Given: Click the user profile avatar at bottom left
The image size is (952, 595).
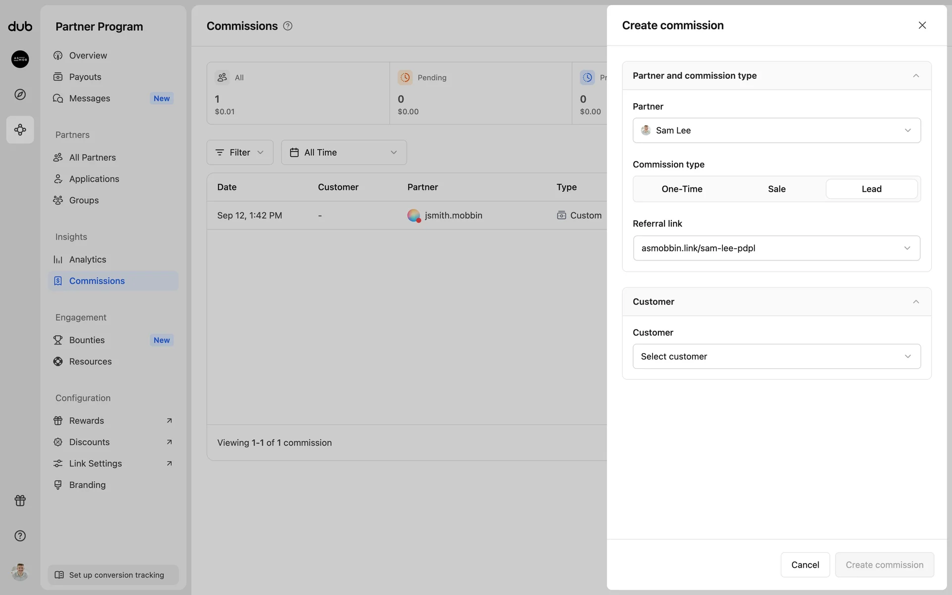Looking at the screenshot, I should (x=20, y=572).
